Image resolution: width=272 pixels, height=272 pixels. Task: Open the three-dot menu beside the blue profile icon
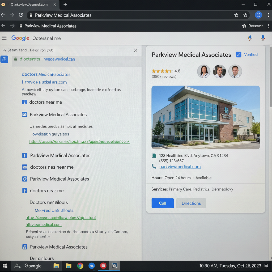pyautogui.click(x=269, y=15)
